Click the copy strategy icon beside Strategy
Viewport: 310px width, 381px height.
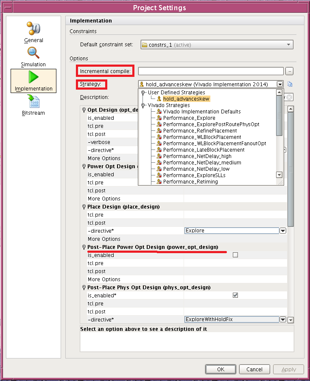pyautogui.click(x=290, y=84)
